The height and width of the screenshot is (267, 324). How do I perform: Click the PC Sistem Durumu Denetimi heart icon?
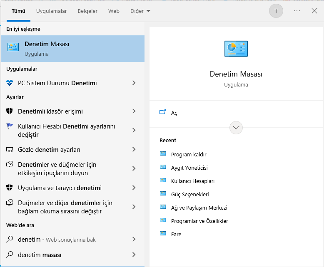pyautogui.click(x=10, y=83)
